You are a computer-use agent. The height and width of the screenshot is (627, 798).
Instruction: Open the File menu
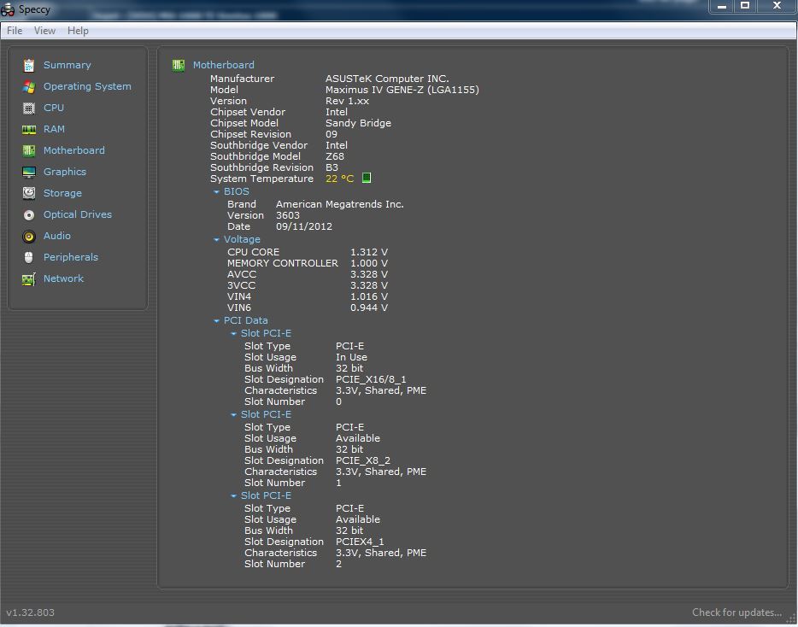[x=15, y=31]
